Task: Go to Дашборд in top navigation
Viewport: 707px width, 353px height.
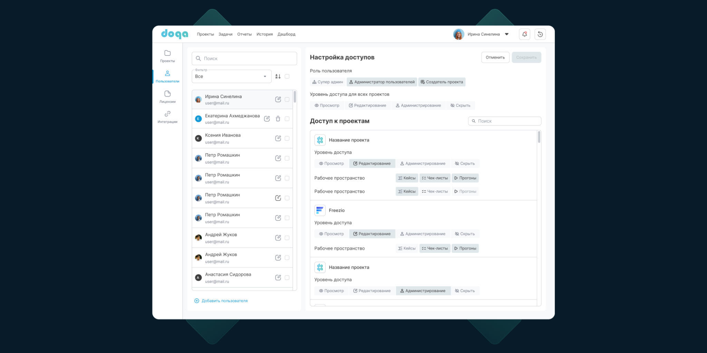Action: 286,34
